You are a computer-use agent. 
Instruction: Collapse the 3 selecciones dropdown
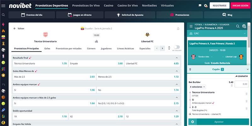(x=197, y=87)
